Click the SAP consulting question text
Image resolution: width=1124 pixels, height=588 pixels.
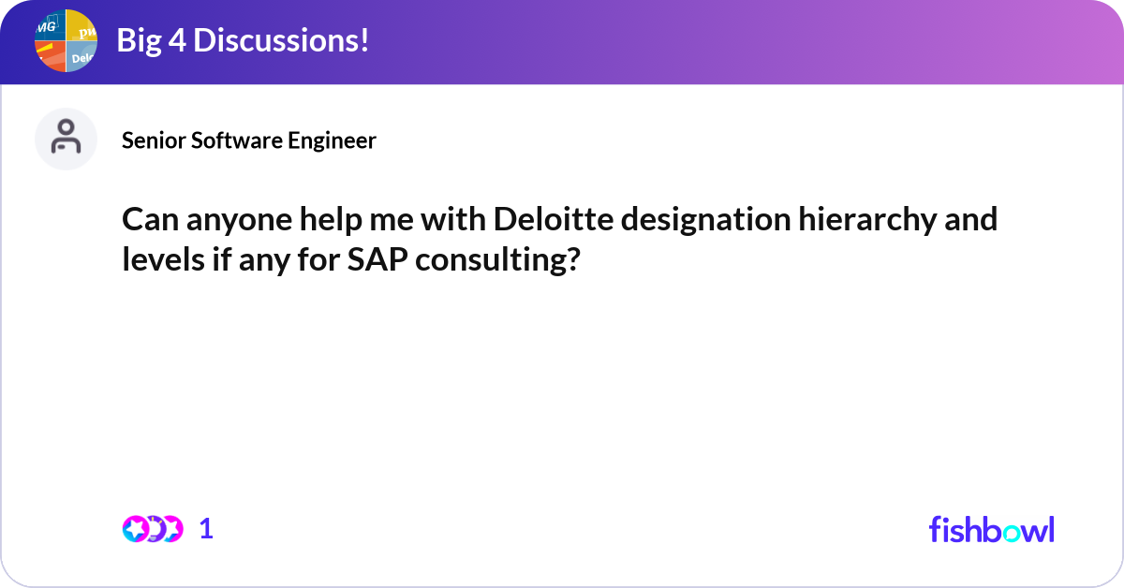pos(559,239)
